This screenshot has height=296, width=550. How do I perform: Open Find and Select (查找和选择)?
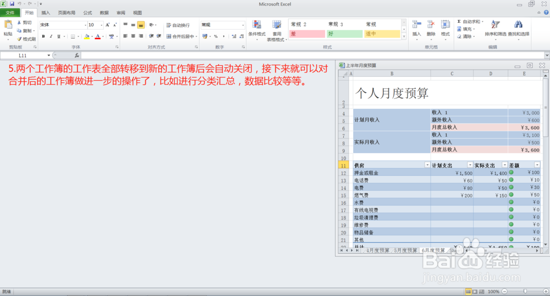pyautogui.click(x=519, y=30)
